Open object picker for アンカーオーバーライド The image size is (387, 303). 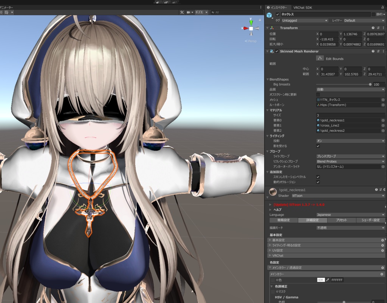click(x=383, y=167)
